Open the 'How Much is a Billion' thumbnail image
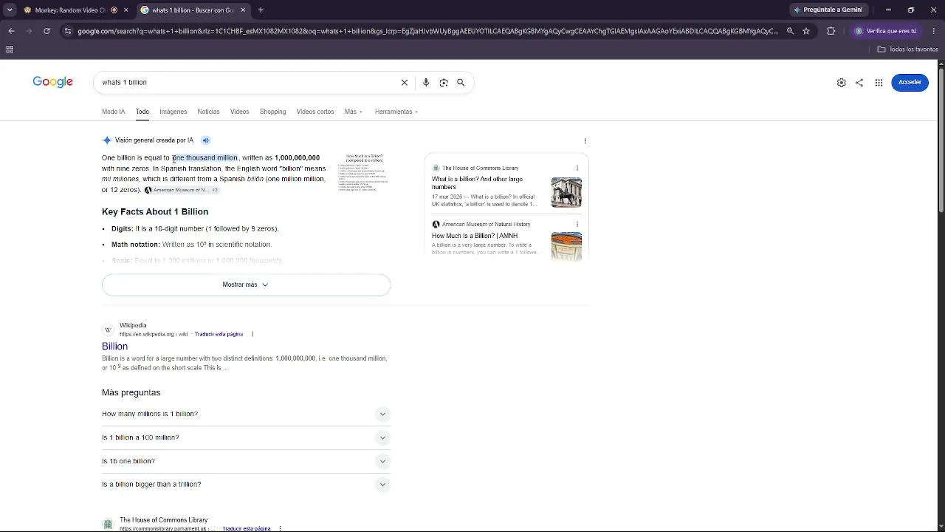The image size is (945, 532). (365, 173)
